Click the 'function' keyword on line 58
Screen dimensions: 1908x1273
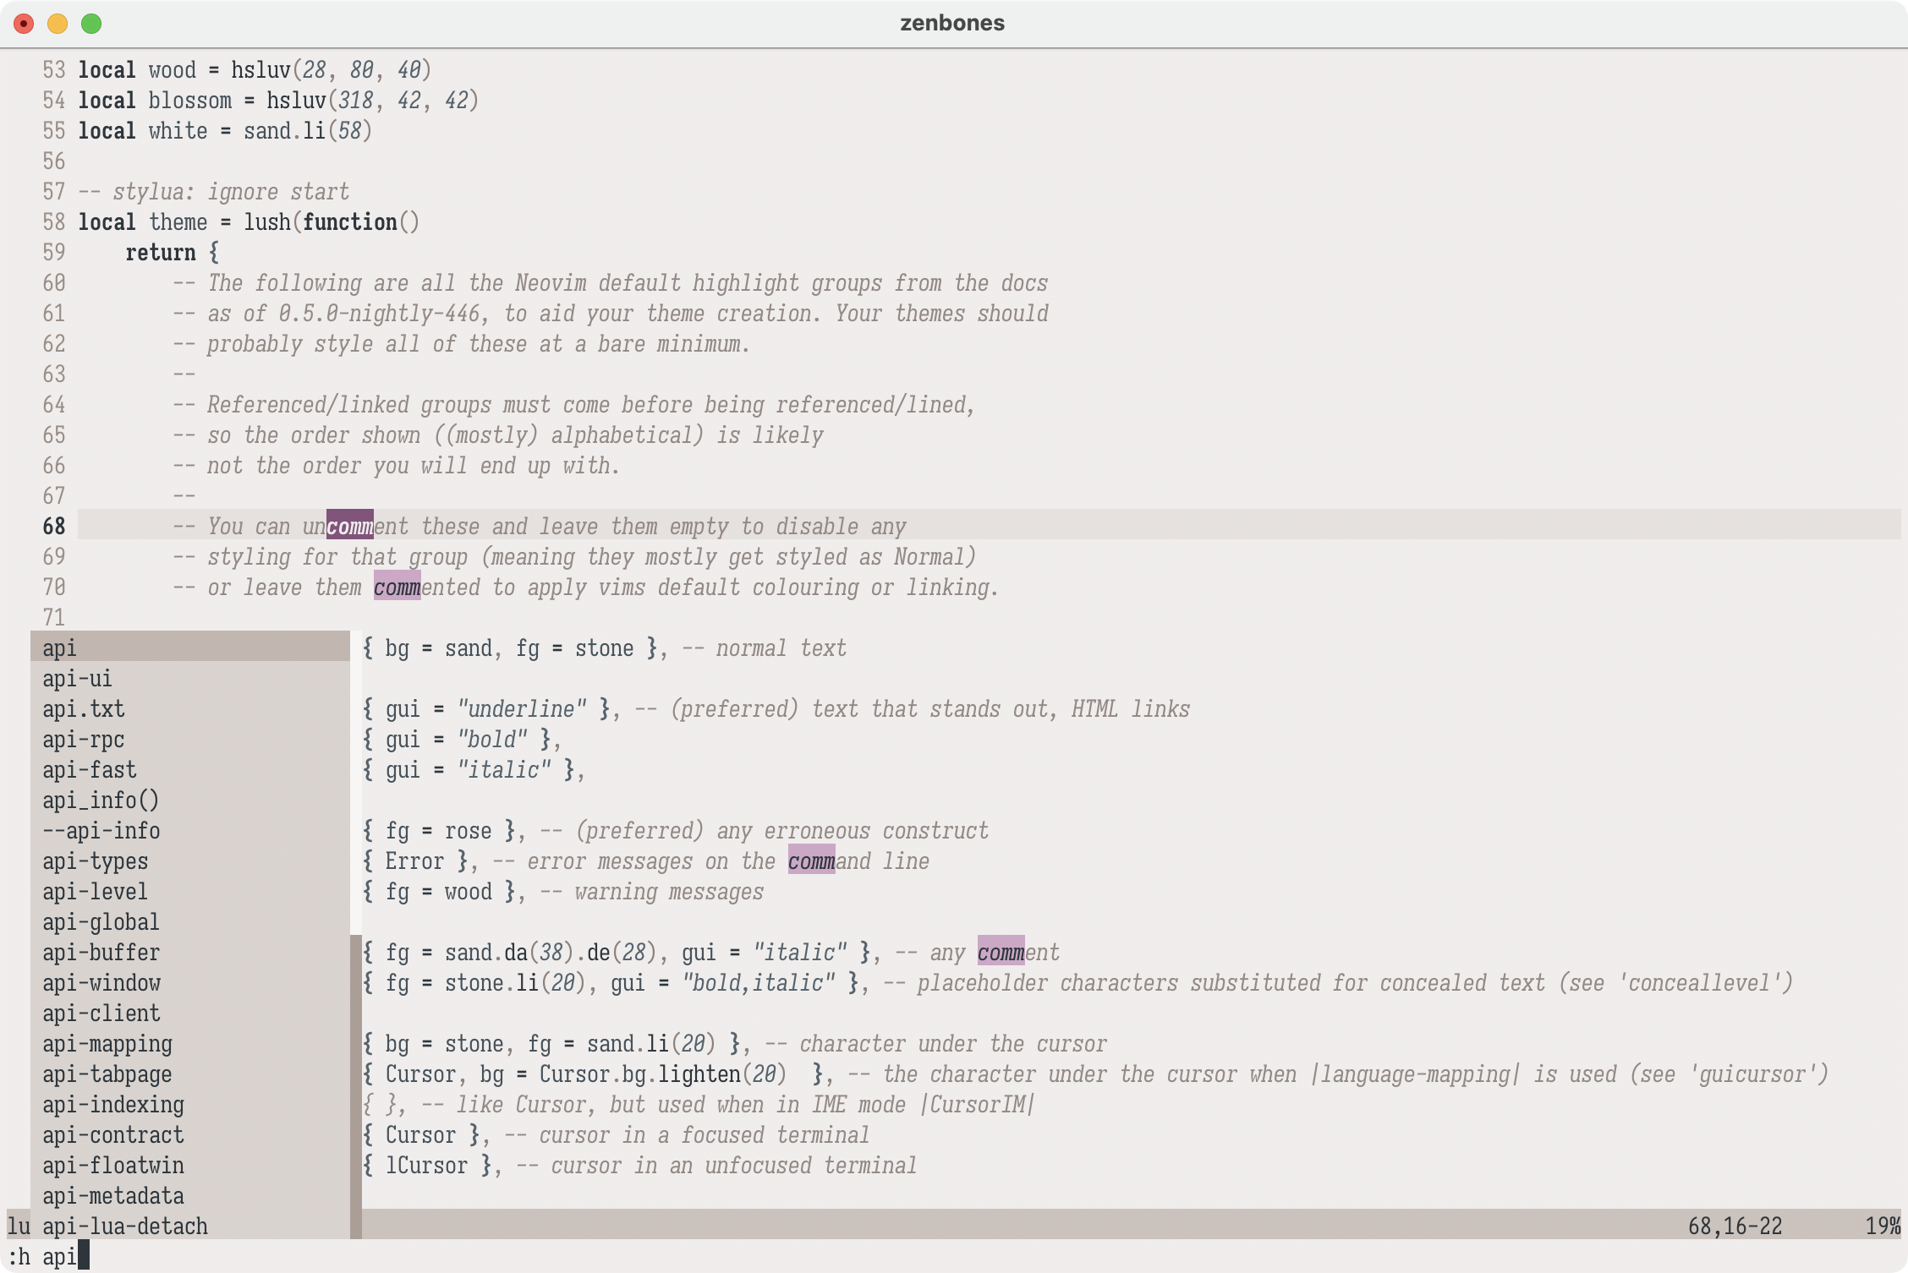(350, 222)
